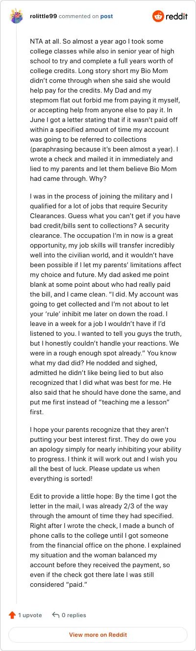
Task: Click the "commented on" header text
Action: 78,16
